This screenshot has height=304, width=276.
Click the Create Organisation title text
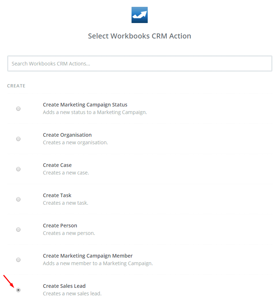click(67, 135)
